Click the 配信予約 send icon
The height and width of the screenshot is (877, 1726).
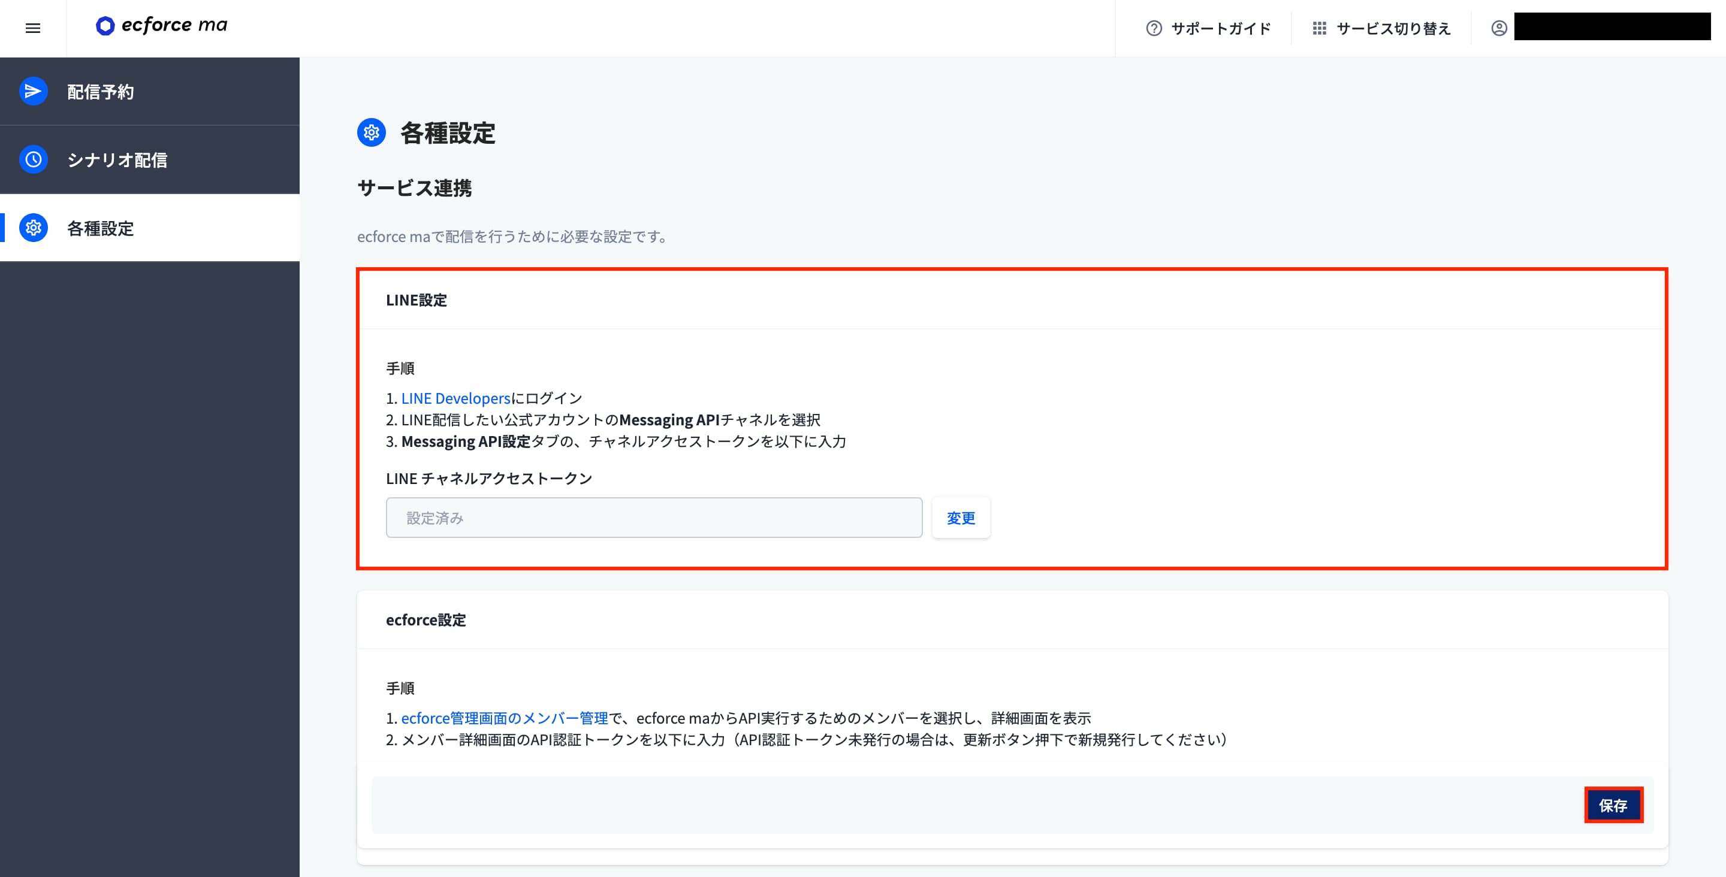point(32,91)
